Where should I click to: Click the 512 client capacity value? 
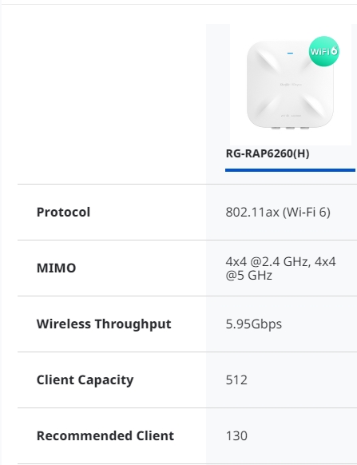236,380
